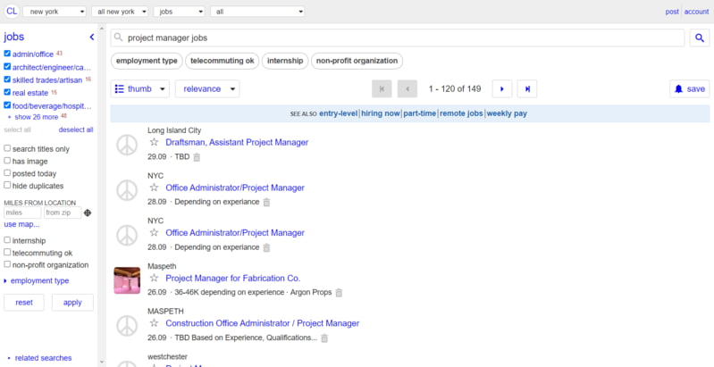Star the Construction Office Administrator listing

(154, 323)
